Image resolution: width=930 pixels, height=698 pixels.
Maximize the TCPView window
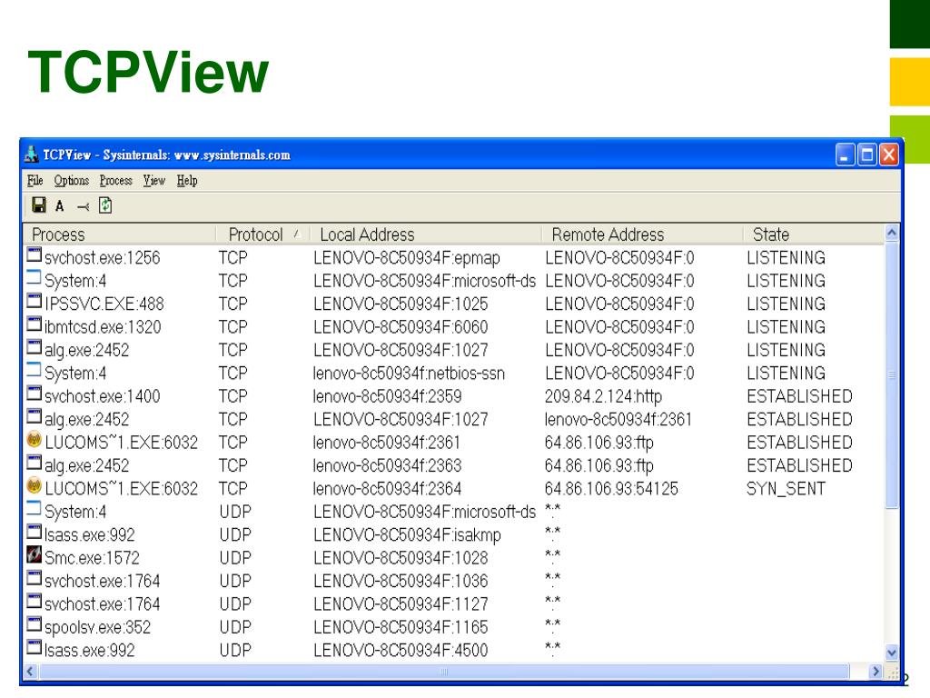866,155
